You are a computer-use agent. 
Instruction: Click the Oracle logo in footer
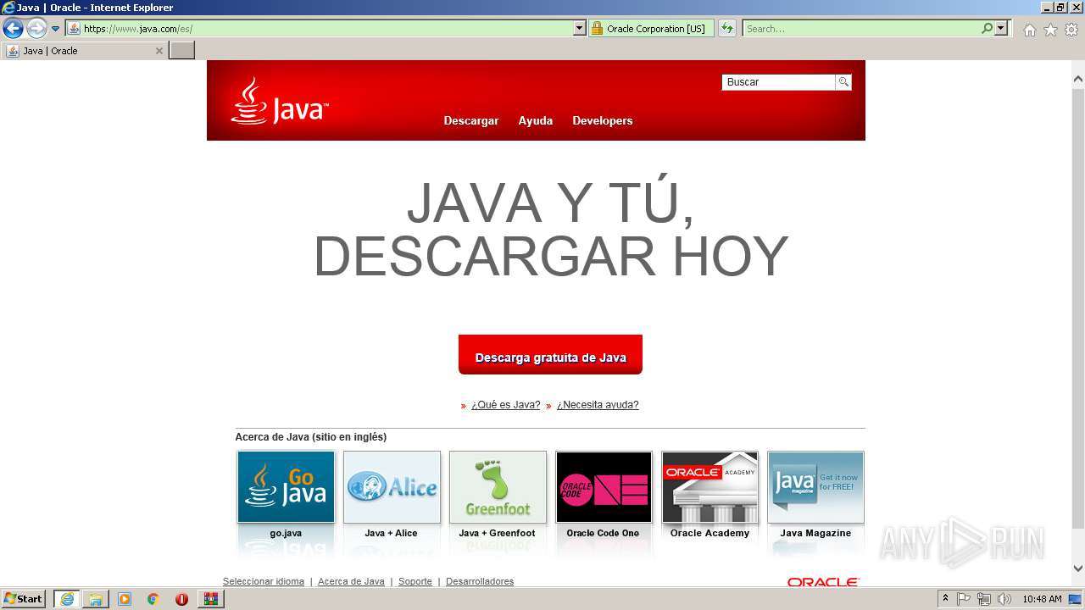pos(823,582)
